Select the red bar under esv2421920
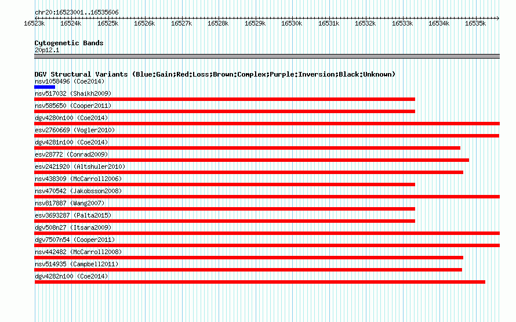Screen dimensions: 516x322 (249, 172)
